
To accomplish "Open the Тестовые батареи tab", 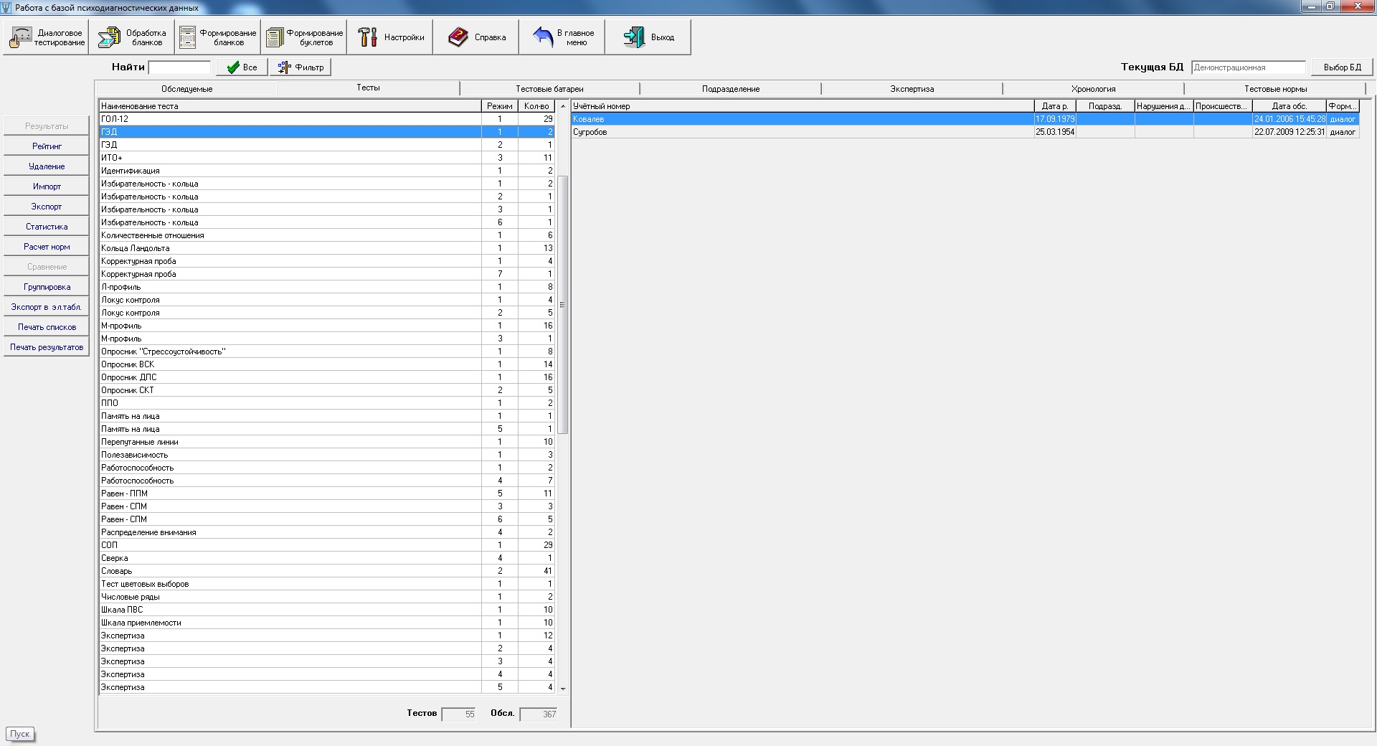I will tap(549, 89).
